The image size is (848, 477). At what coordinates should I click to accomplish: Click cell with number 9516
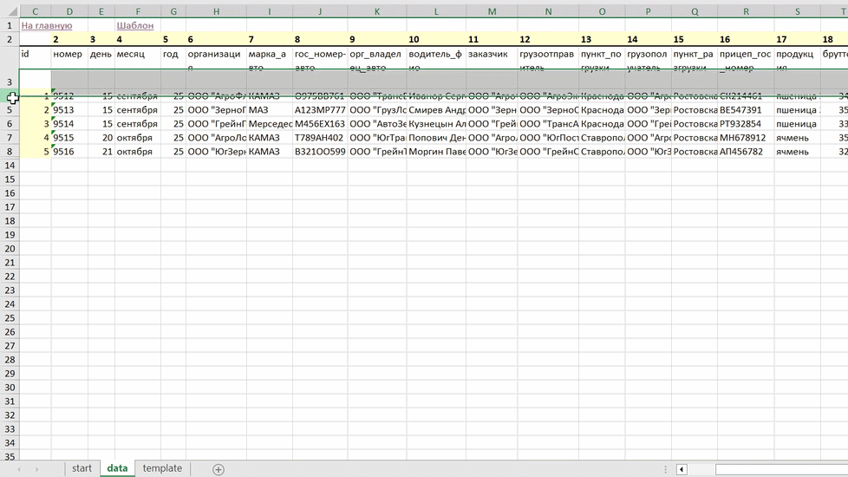point(69,152)
